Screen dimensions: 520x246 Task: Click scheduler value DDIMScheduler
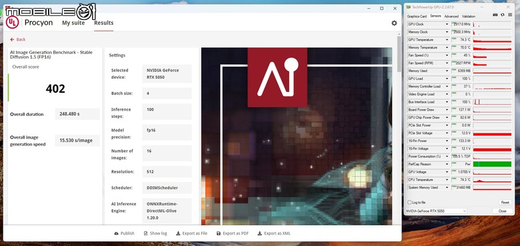[167, 187]
